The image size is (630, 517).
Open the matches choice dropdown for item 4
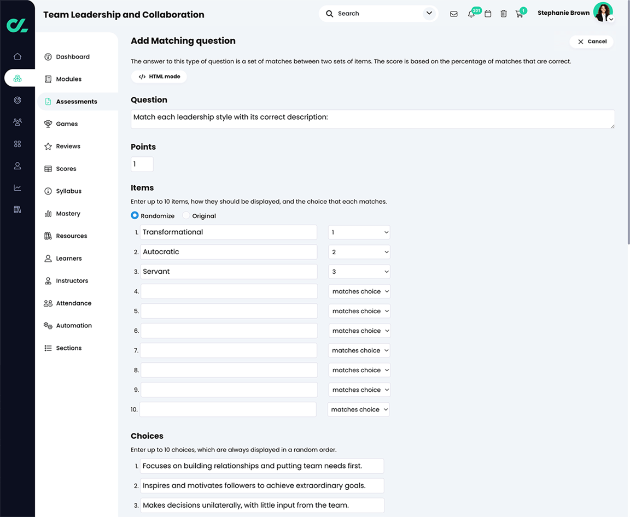[x=359, y=291]
